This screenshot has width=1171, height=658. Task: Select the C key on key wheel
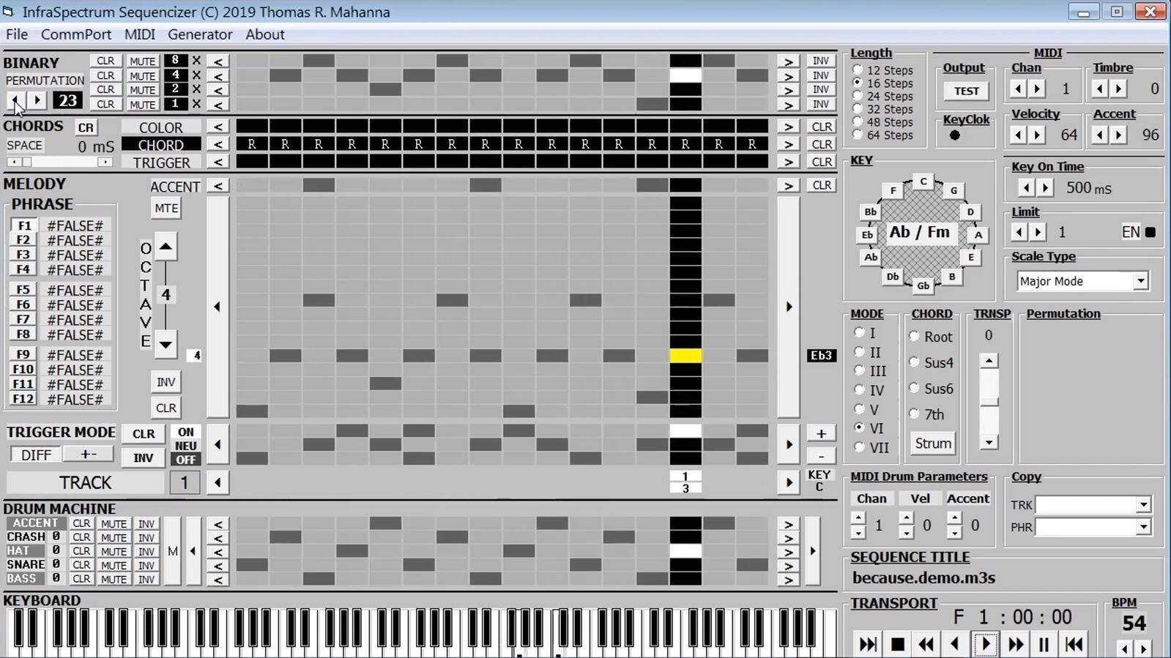[923, 181]
